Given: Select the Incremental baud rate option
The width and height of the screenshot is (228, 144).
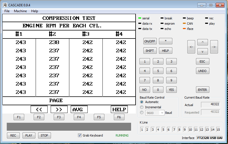Looking at the screenshot, I should [142, 107].
